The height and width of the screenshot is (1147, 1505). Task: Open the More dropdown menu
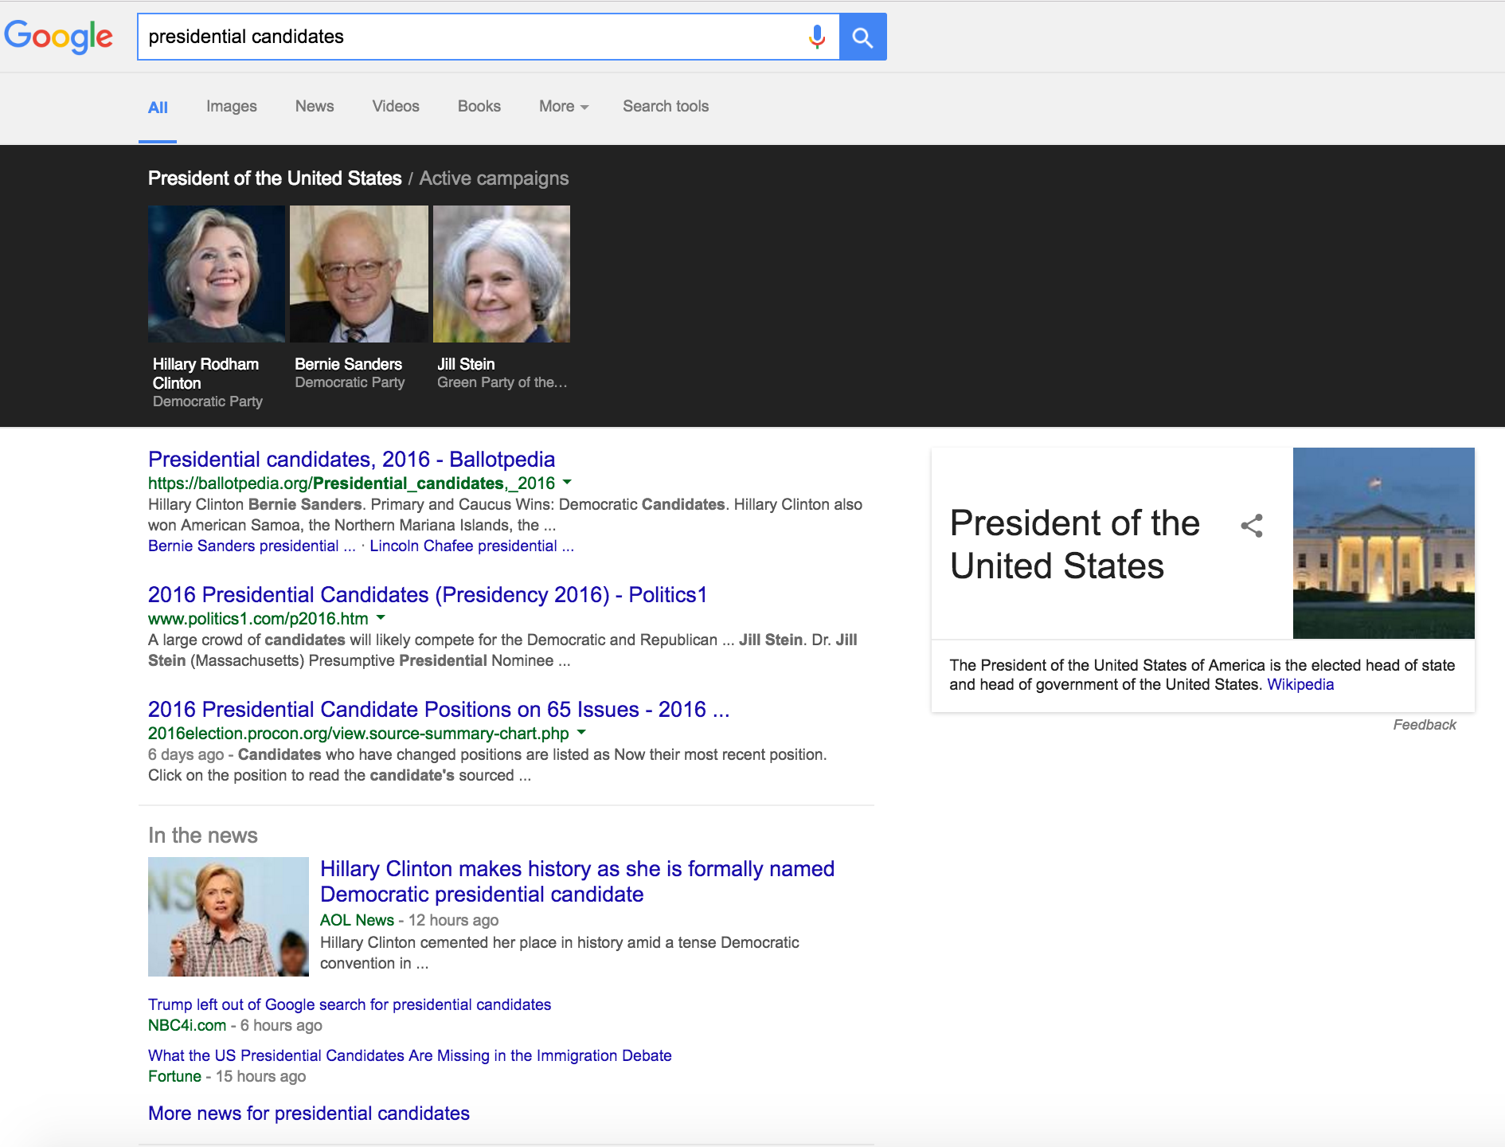point(564,107)
